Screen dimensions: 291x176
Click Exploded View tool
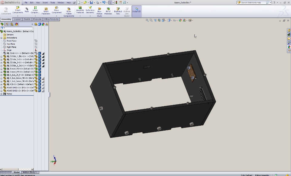tap(118, 11)
